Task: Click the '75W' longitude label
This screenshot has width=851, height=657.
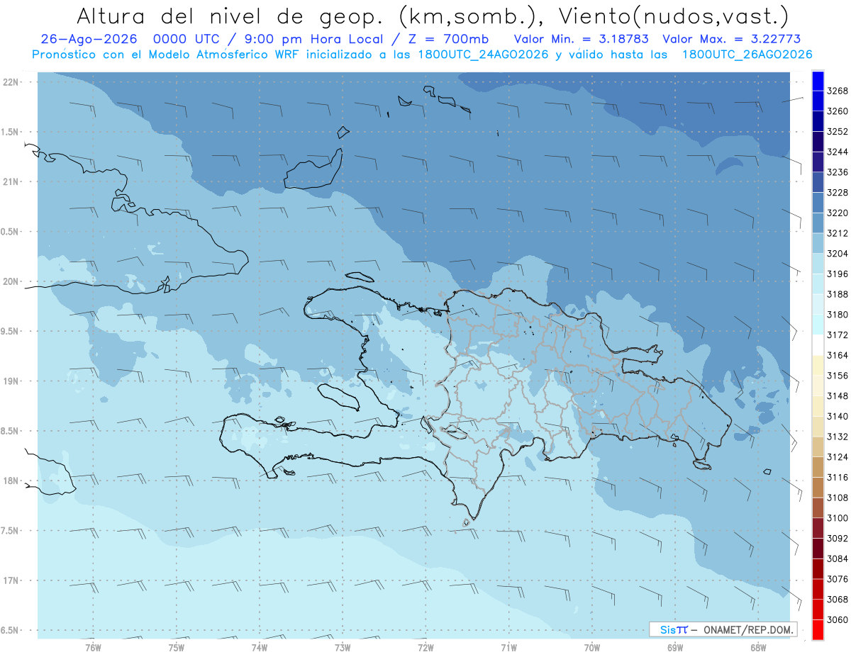Action: tap(176, 647)
